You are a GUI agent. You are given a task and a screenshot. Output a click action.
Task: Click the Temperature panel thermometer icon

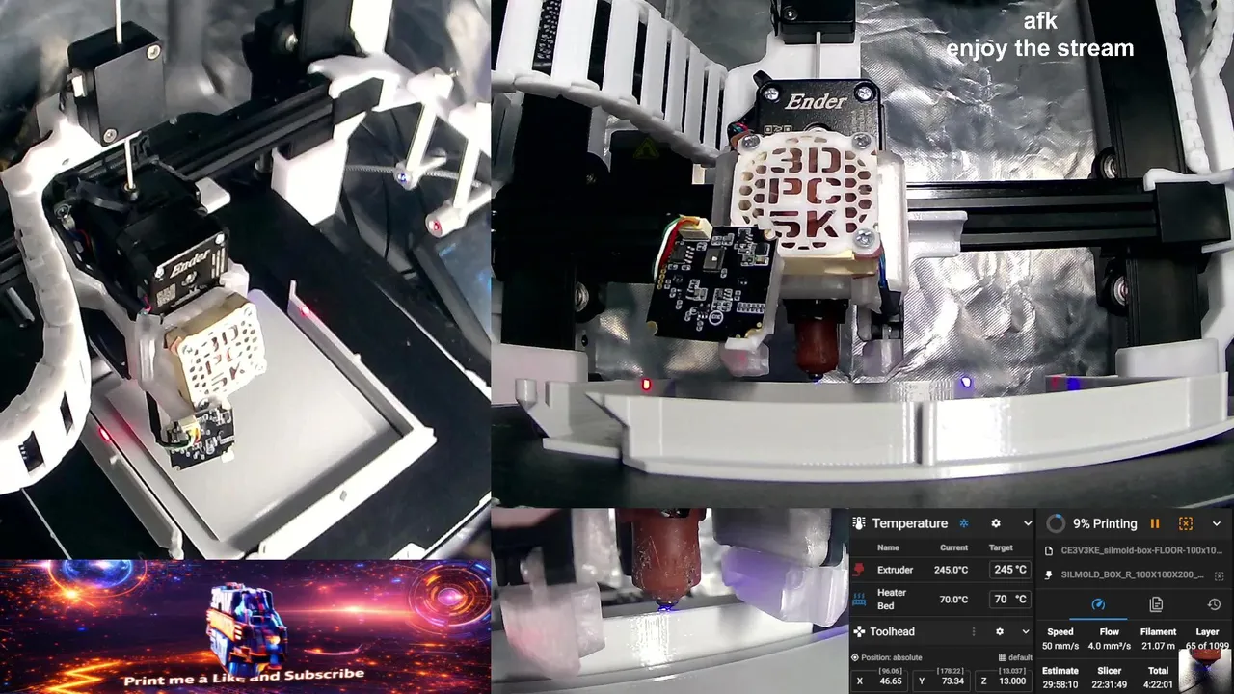coord(859,523)
